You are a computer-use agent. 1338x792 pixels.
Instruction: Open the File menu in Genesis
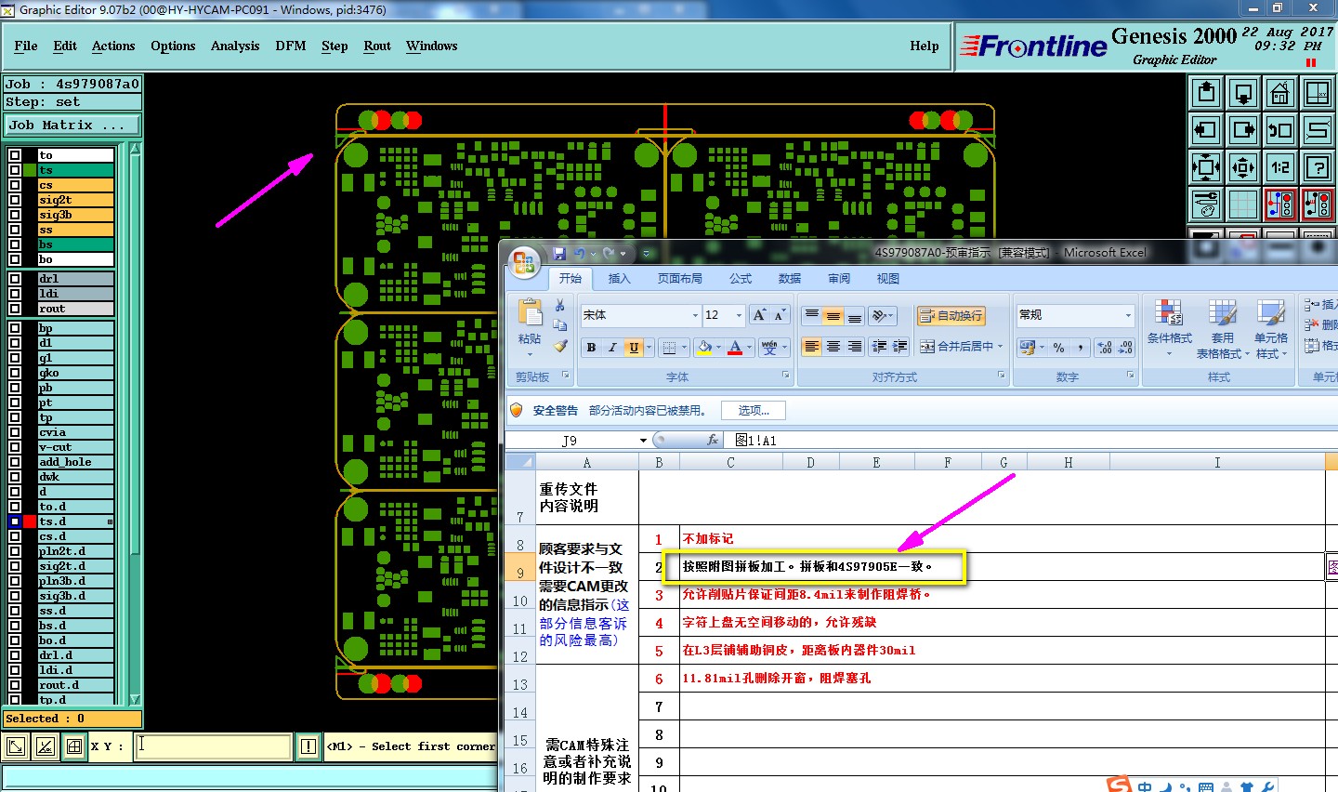click(26, 46)
